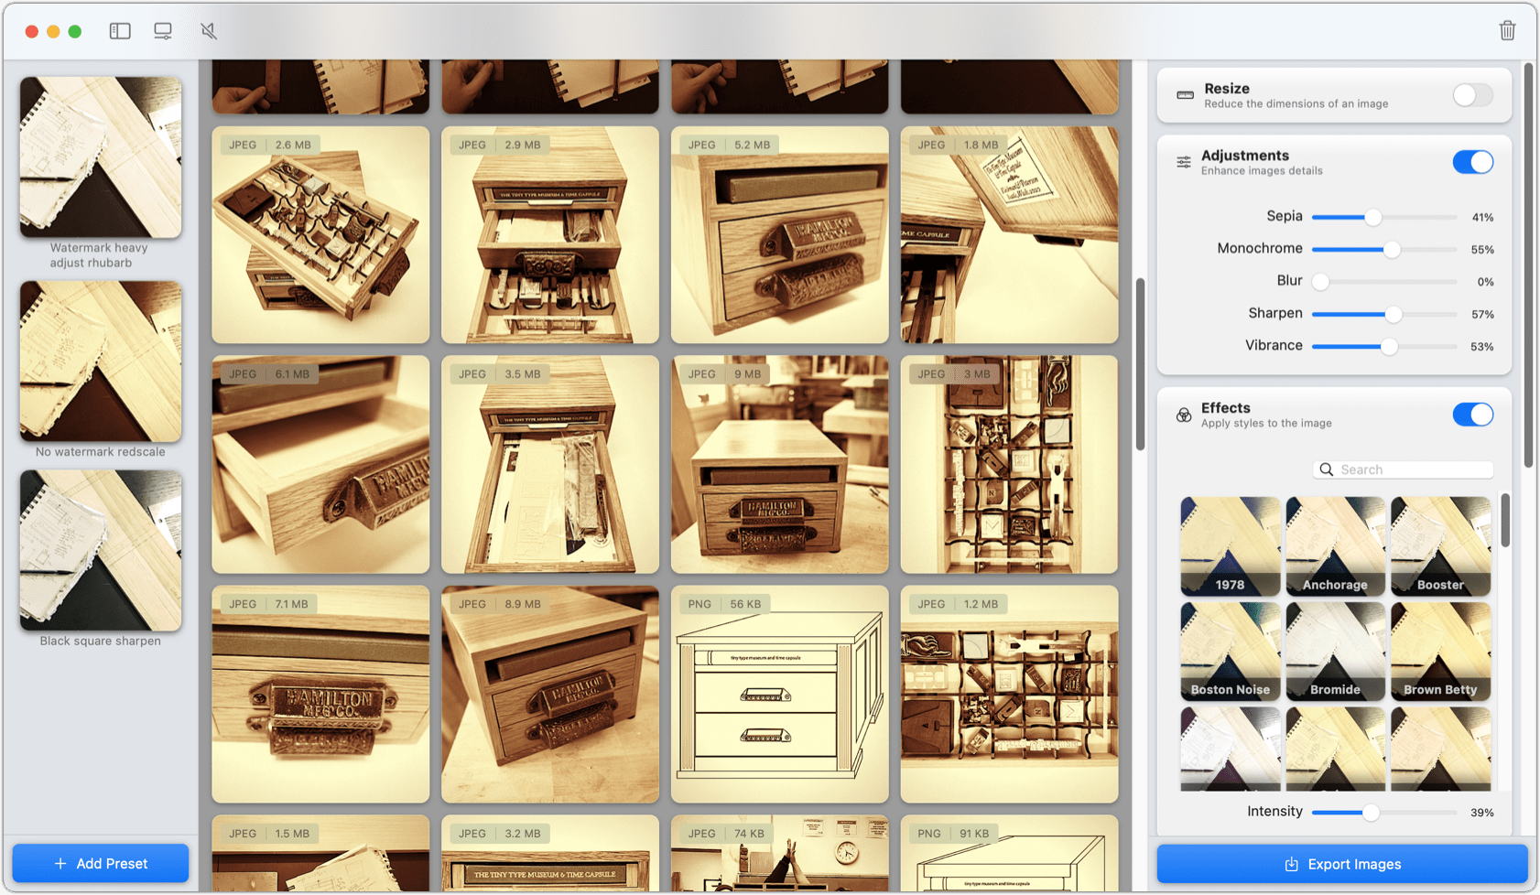Click the display preview icon in toolbar

coord(163,31)
